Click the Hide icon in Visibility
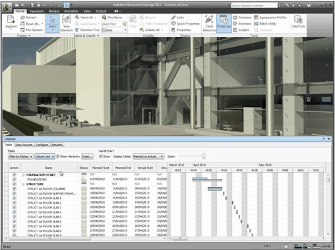The height and width of the screenshot is (250, 335). coord(133,20)
